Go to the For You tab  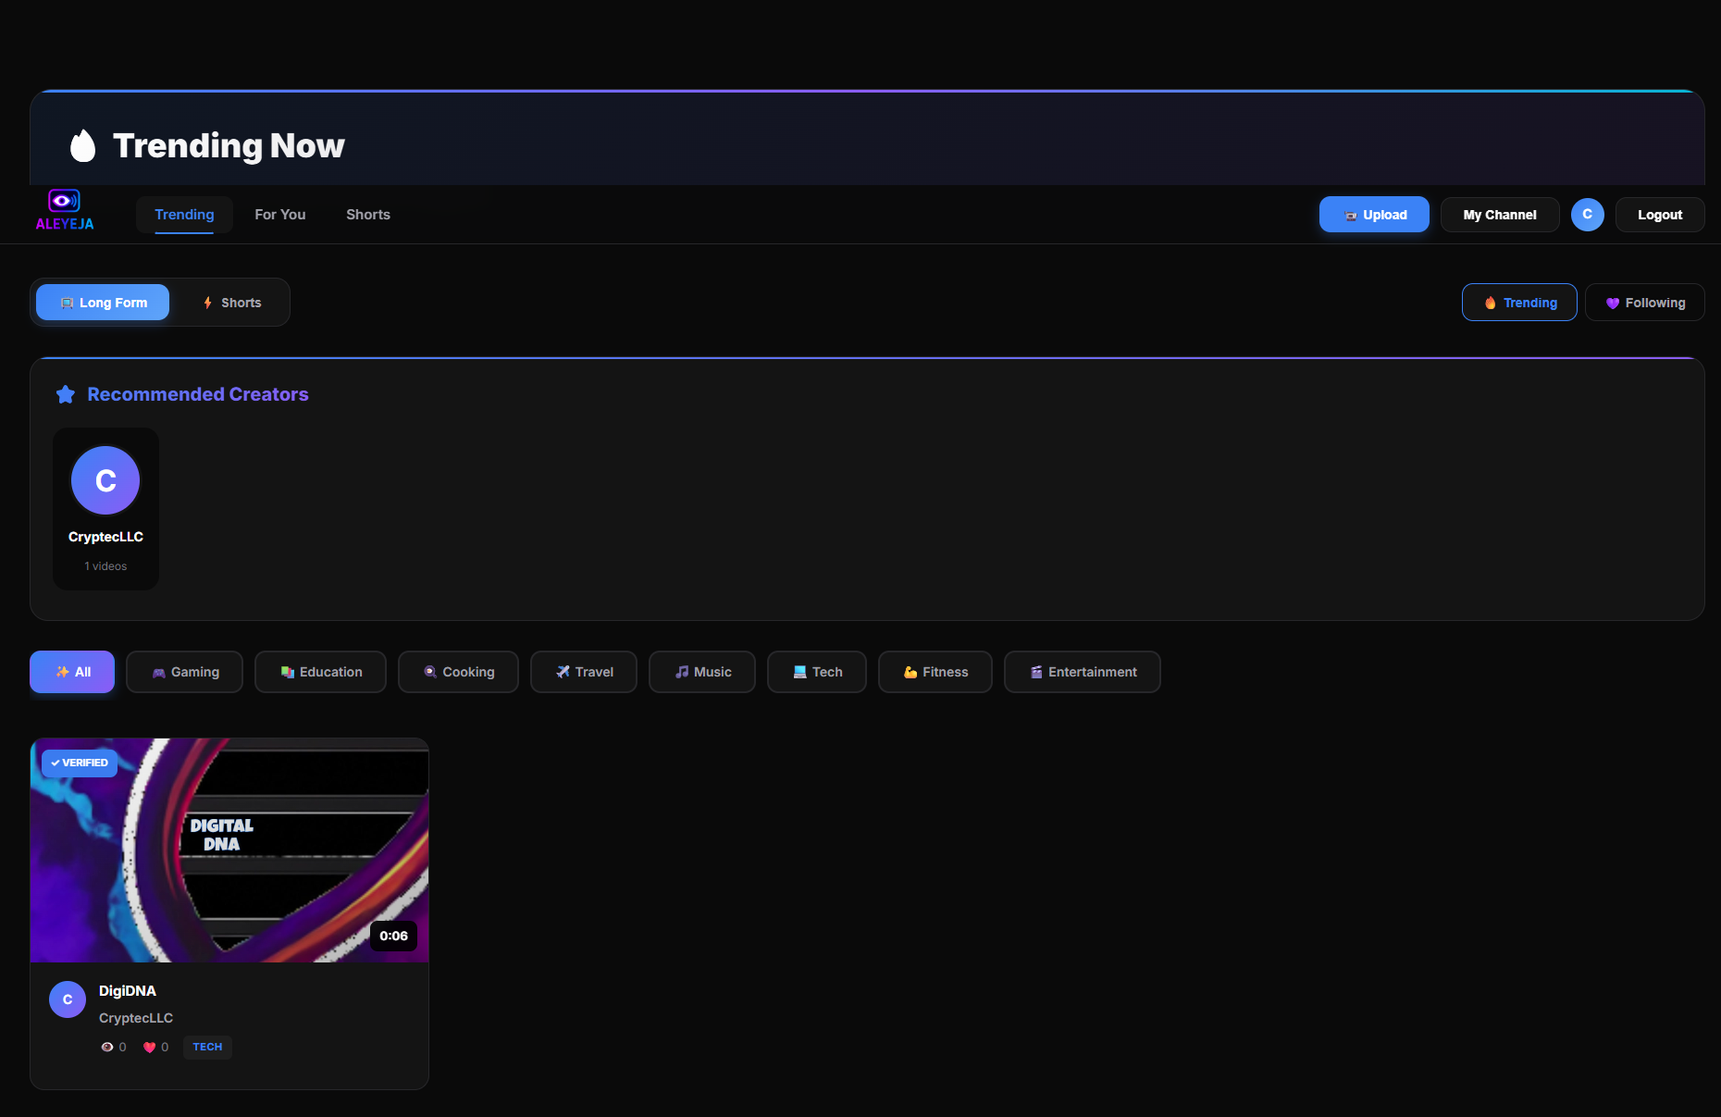point(279,215)
